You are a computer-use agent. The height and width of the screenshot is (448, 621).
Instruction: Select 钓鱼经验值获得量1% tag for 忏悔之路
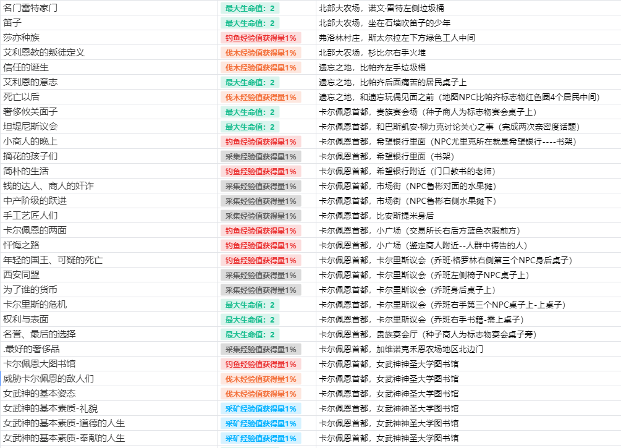pyautogui.click(x=261, y=245)
